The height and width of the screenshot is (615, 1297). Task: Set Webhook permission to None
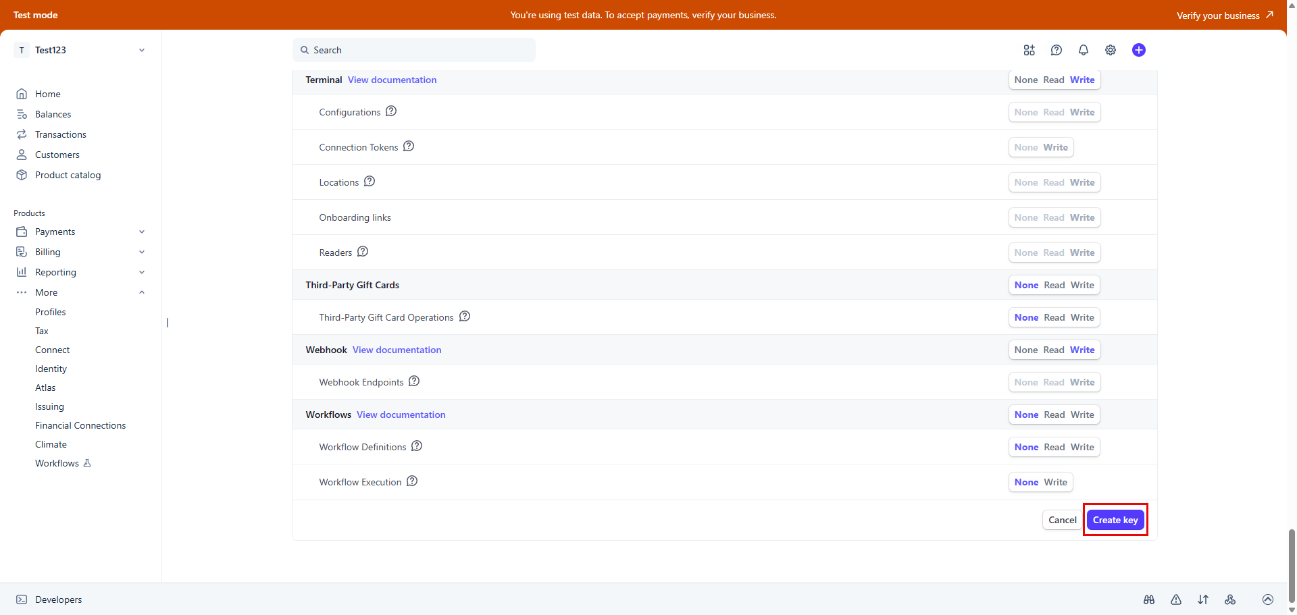click(1025, 350)
